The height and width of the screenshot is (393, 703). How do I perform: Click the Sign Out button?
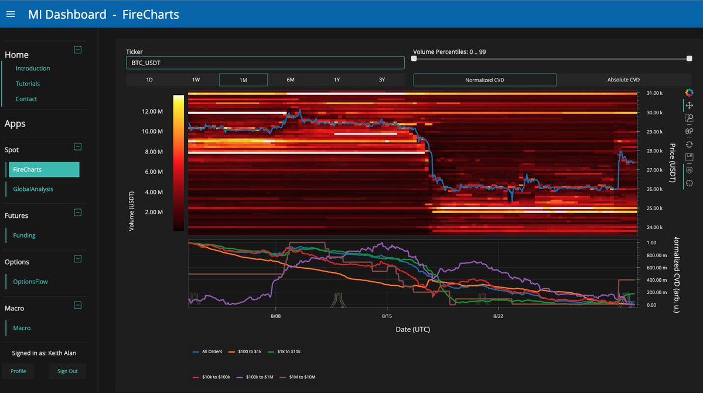(67, 371)
